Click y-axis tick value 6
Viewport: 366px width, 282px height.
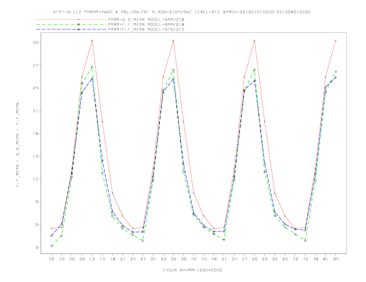click(37, 224)
